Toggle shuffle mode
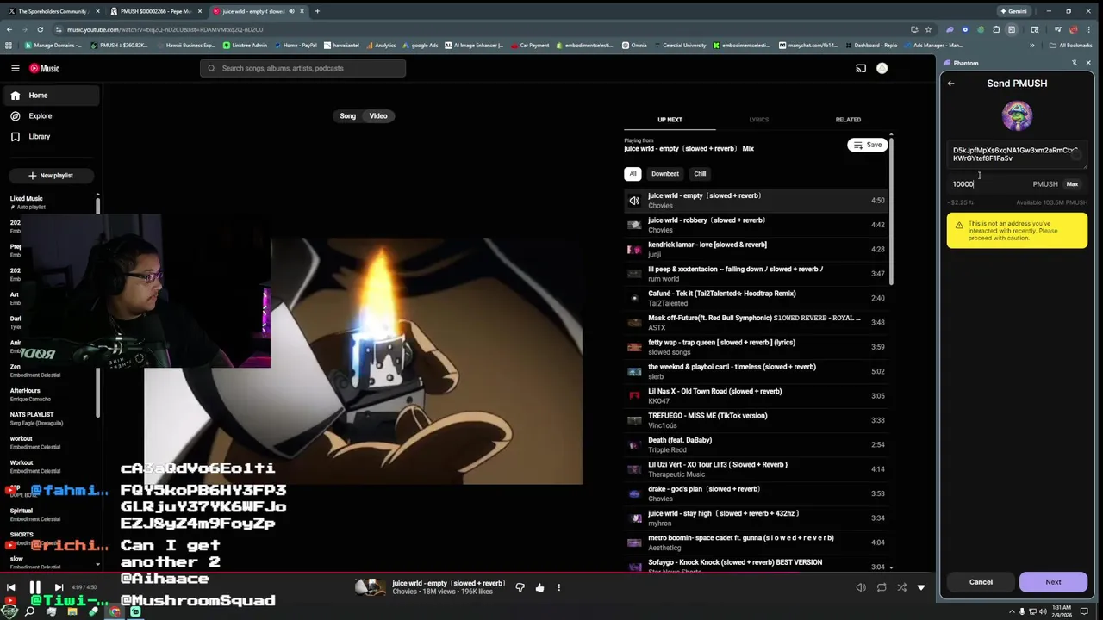Image resolution: width=1103 pixels, height=620 pixels. (x=901, y=587)
